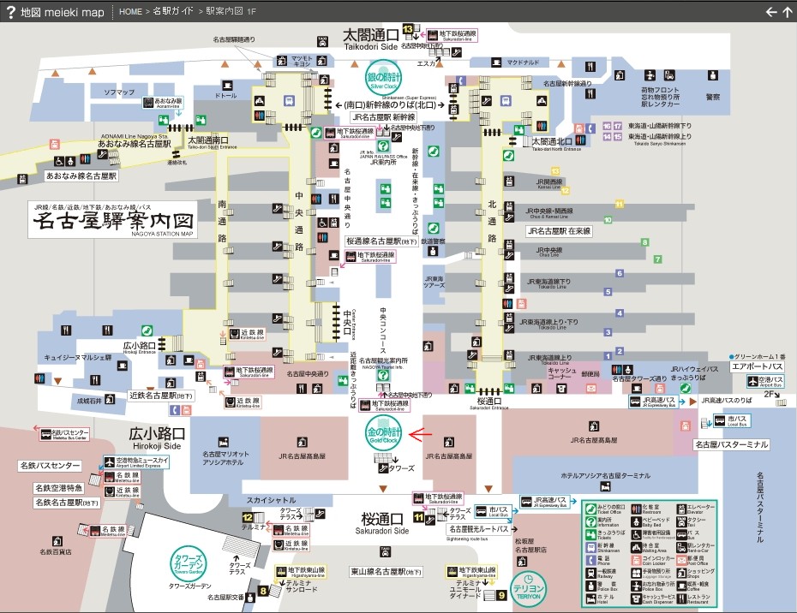Click the 化粧室 Restroom legend icon
The image size is (797, 613).
pos(636,509)
